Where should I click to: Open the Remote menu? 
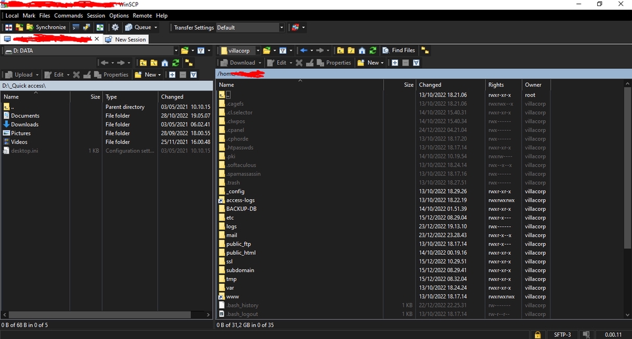tap(142, 16)
